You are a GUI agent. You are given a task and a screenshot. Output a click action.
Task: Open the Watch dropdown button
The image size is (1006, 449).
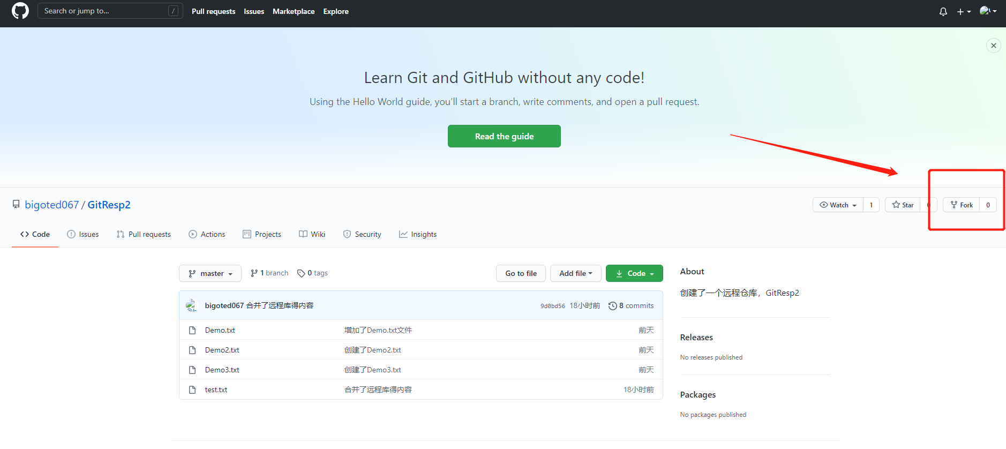(838, 205)
